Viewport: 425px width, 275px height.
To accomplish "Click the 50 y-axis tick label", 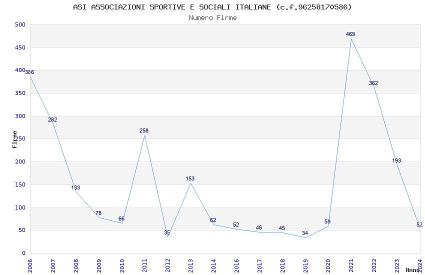I will (x=21, y=230).
